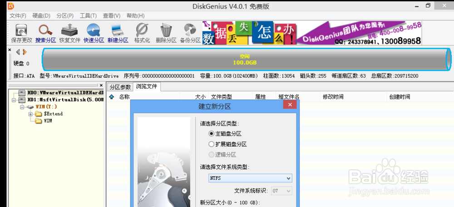Click the HD0 hard disk icon in tree
The image size is (454, 207).
[x=22, y=93]
